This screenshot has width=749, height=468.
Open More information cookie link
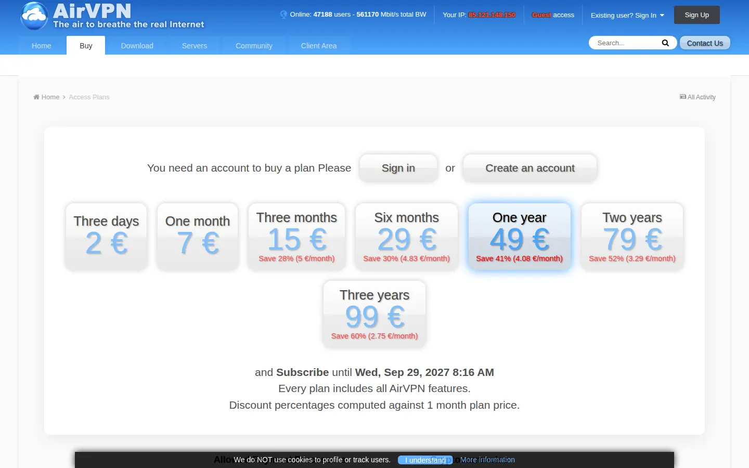pos(487,460)
